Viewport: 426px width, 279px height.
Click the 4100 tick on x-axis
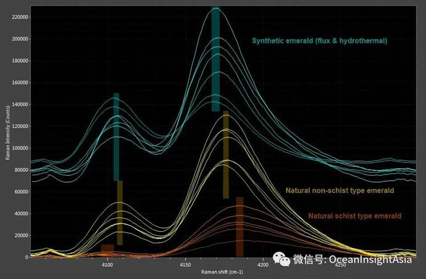point(107,264)
